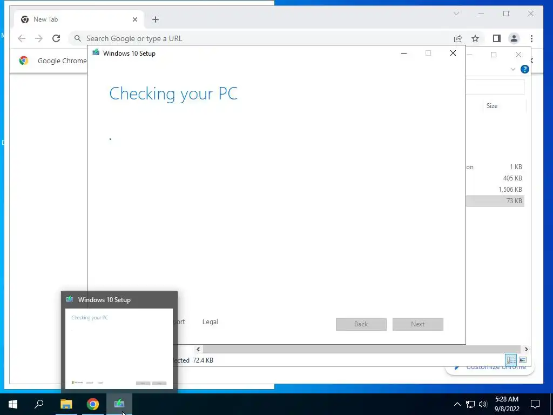This screenshot has height=415, width=553.
Task: Click the Windows 10 Setup preview thumbnail
Action: tap(119, 349)
